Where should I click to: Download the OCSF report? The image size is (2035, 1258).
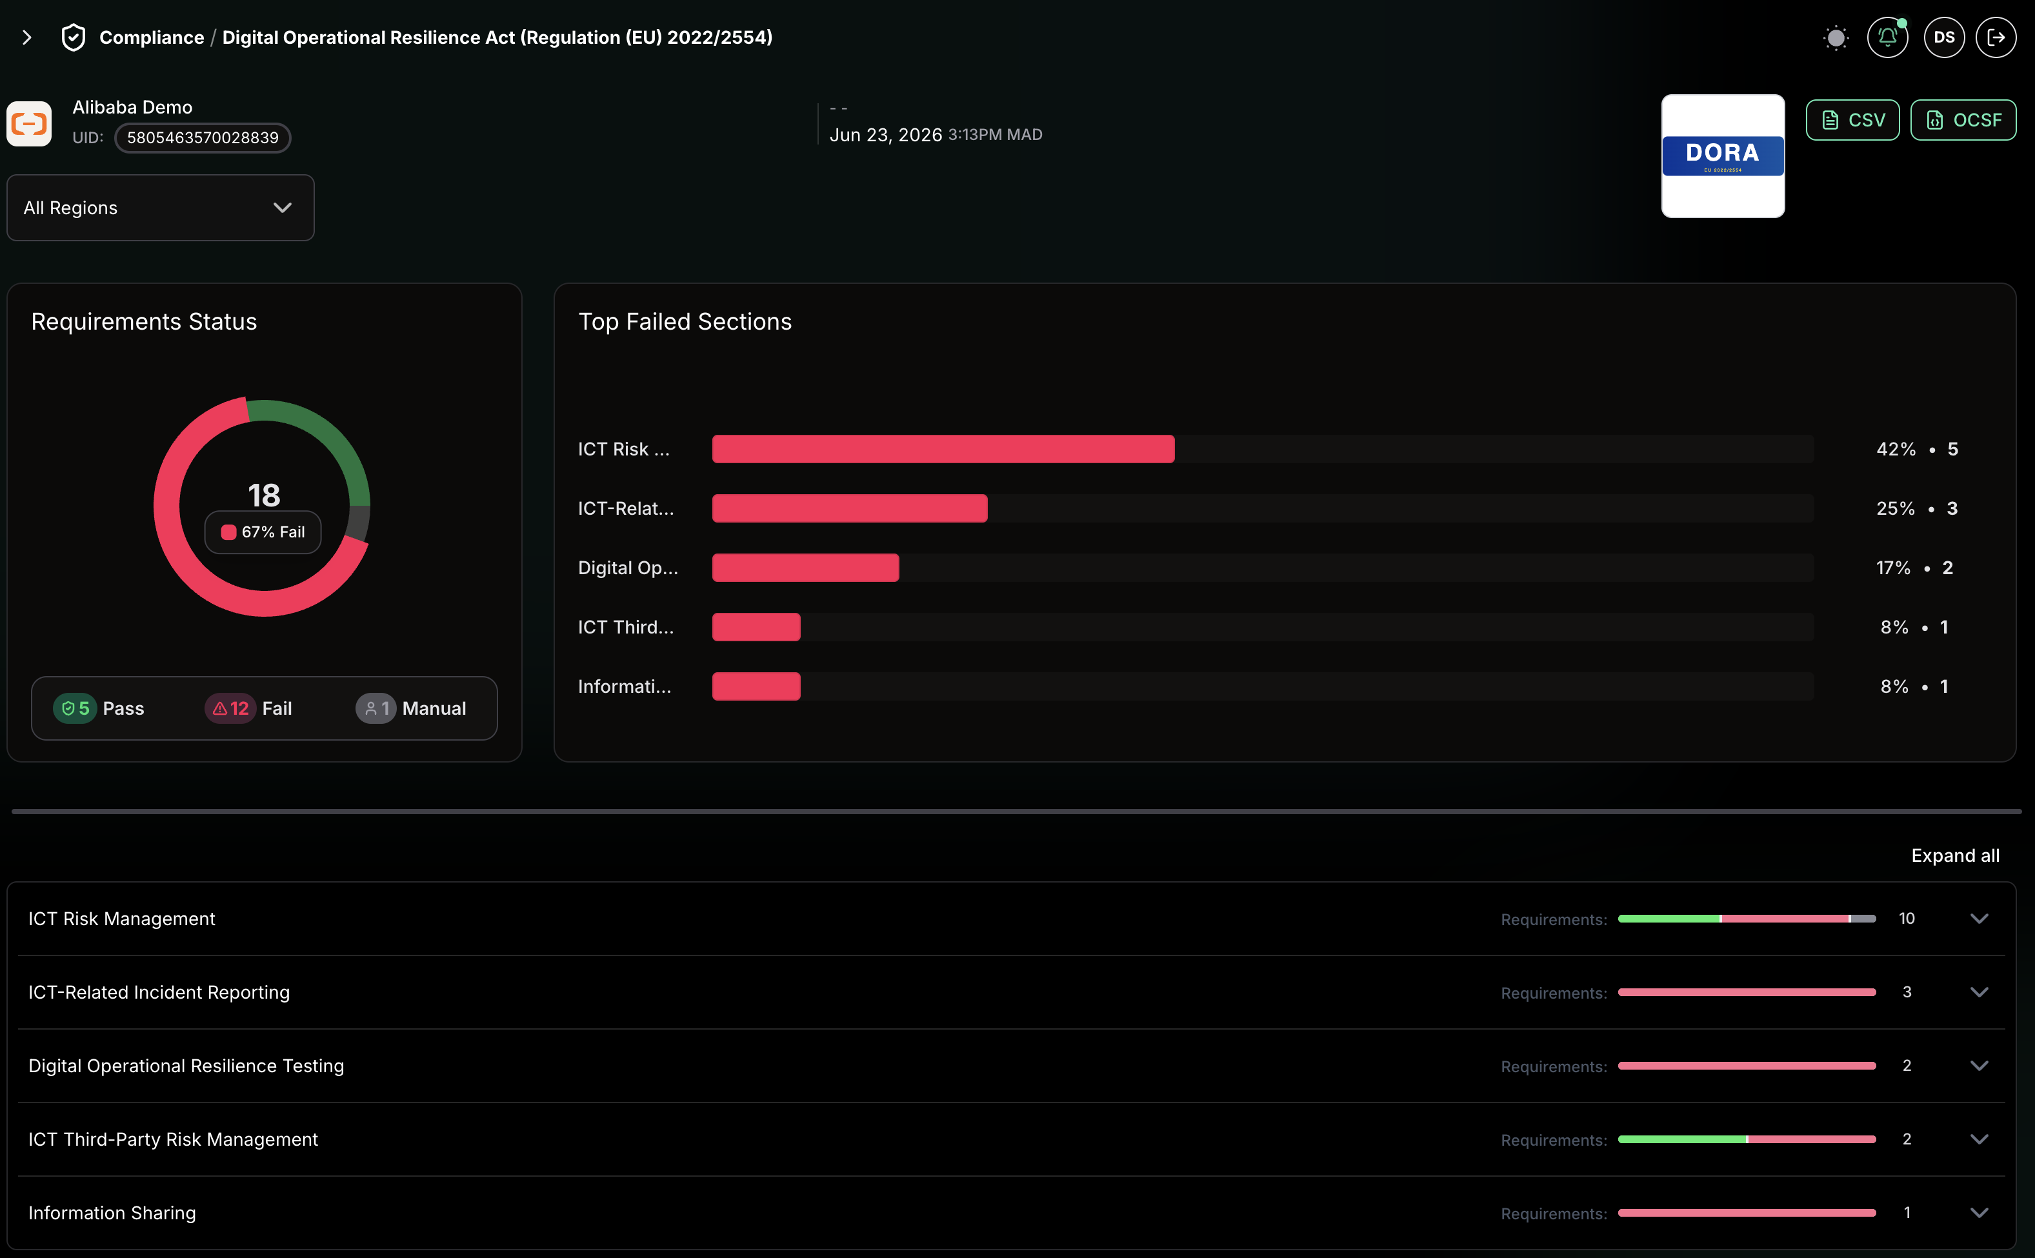(x=1963, y=120)
